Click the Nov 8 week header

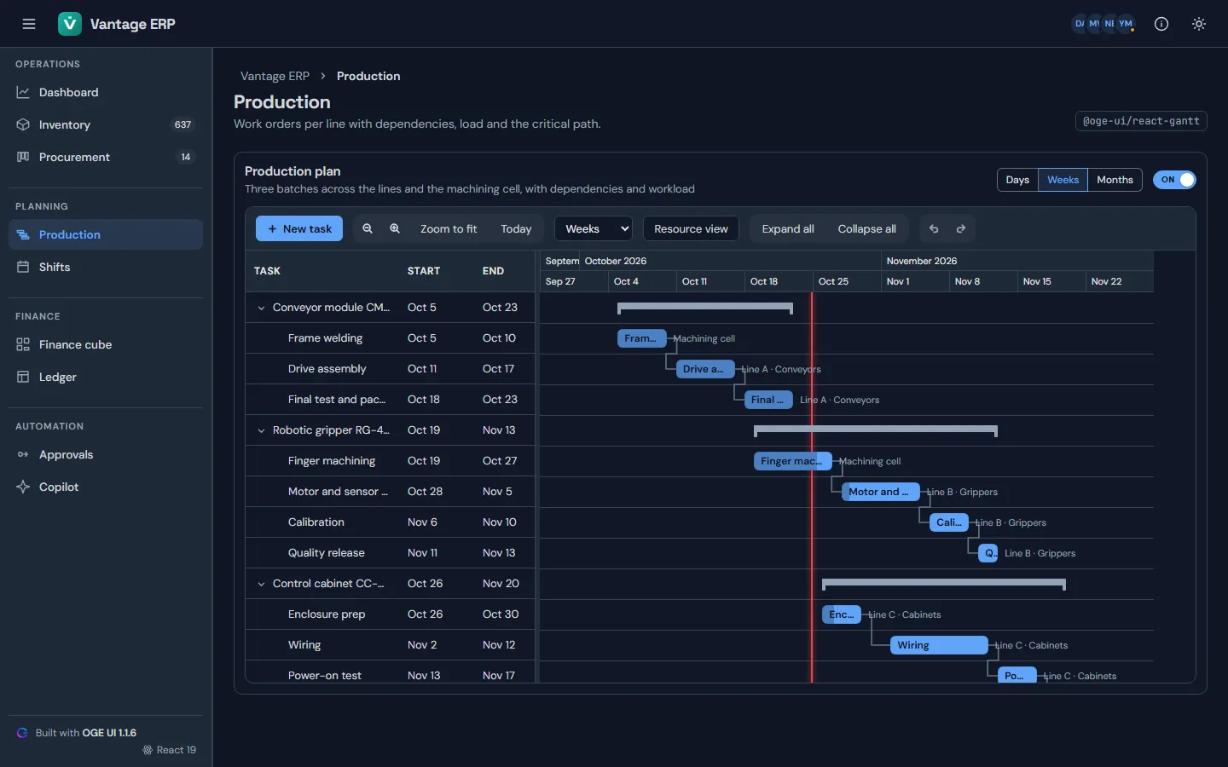coord(983,281)
